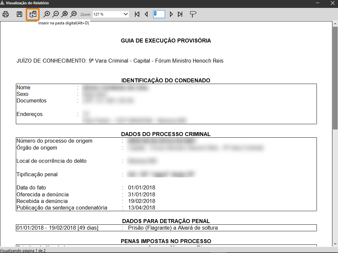This screenshot has height=253, width=338.
Task: Close the Visualização do Relatório window
Action: 333,3
